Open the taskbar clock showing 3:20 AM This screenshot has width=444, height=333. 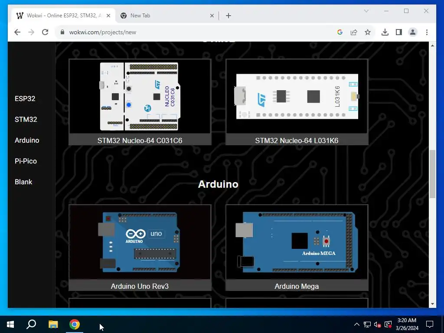(407, 324)
